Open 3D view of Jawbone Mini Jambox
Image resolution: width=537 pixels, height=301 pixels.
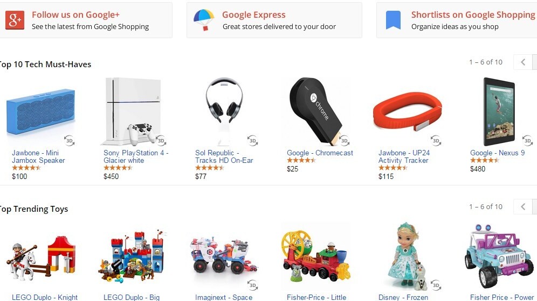tap(69, 140)
